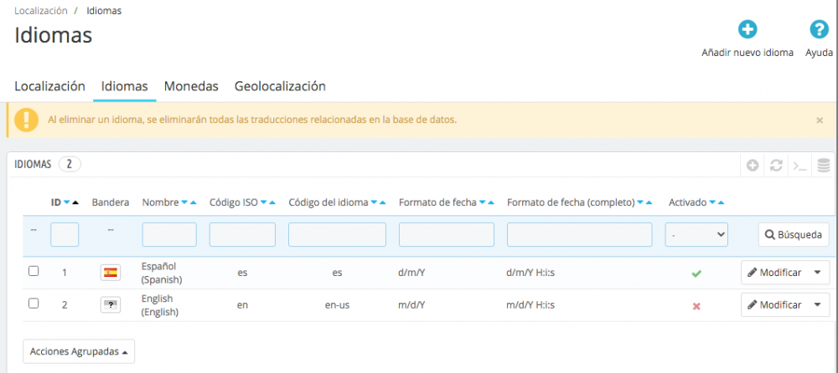Click the yellow warning exclamation icon

[x=26, y=120]
